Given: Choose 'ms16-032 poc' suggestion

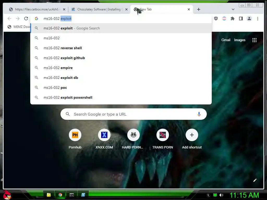Looking at the screenshot, I should [121, 87].
